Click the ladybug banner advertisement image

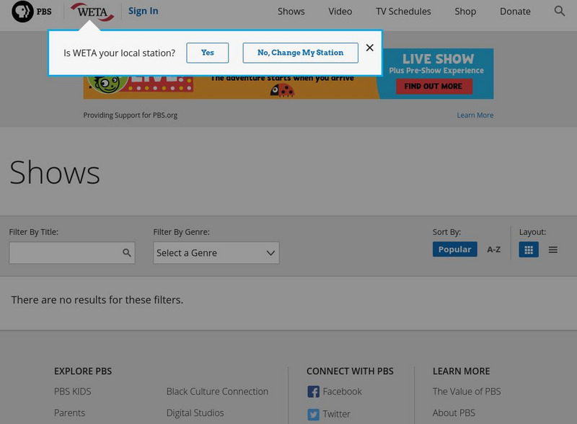[x=288, y=87]
